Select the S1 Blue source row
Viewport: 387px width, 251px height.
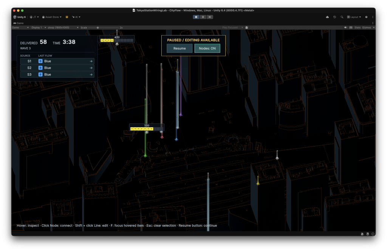[57, 61]
